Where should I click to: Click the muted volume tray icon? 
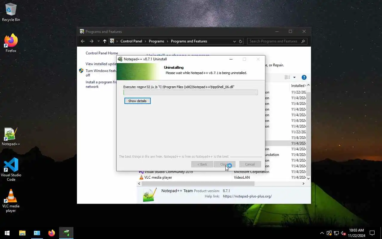[343, 233]
